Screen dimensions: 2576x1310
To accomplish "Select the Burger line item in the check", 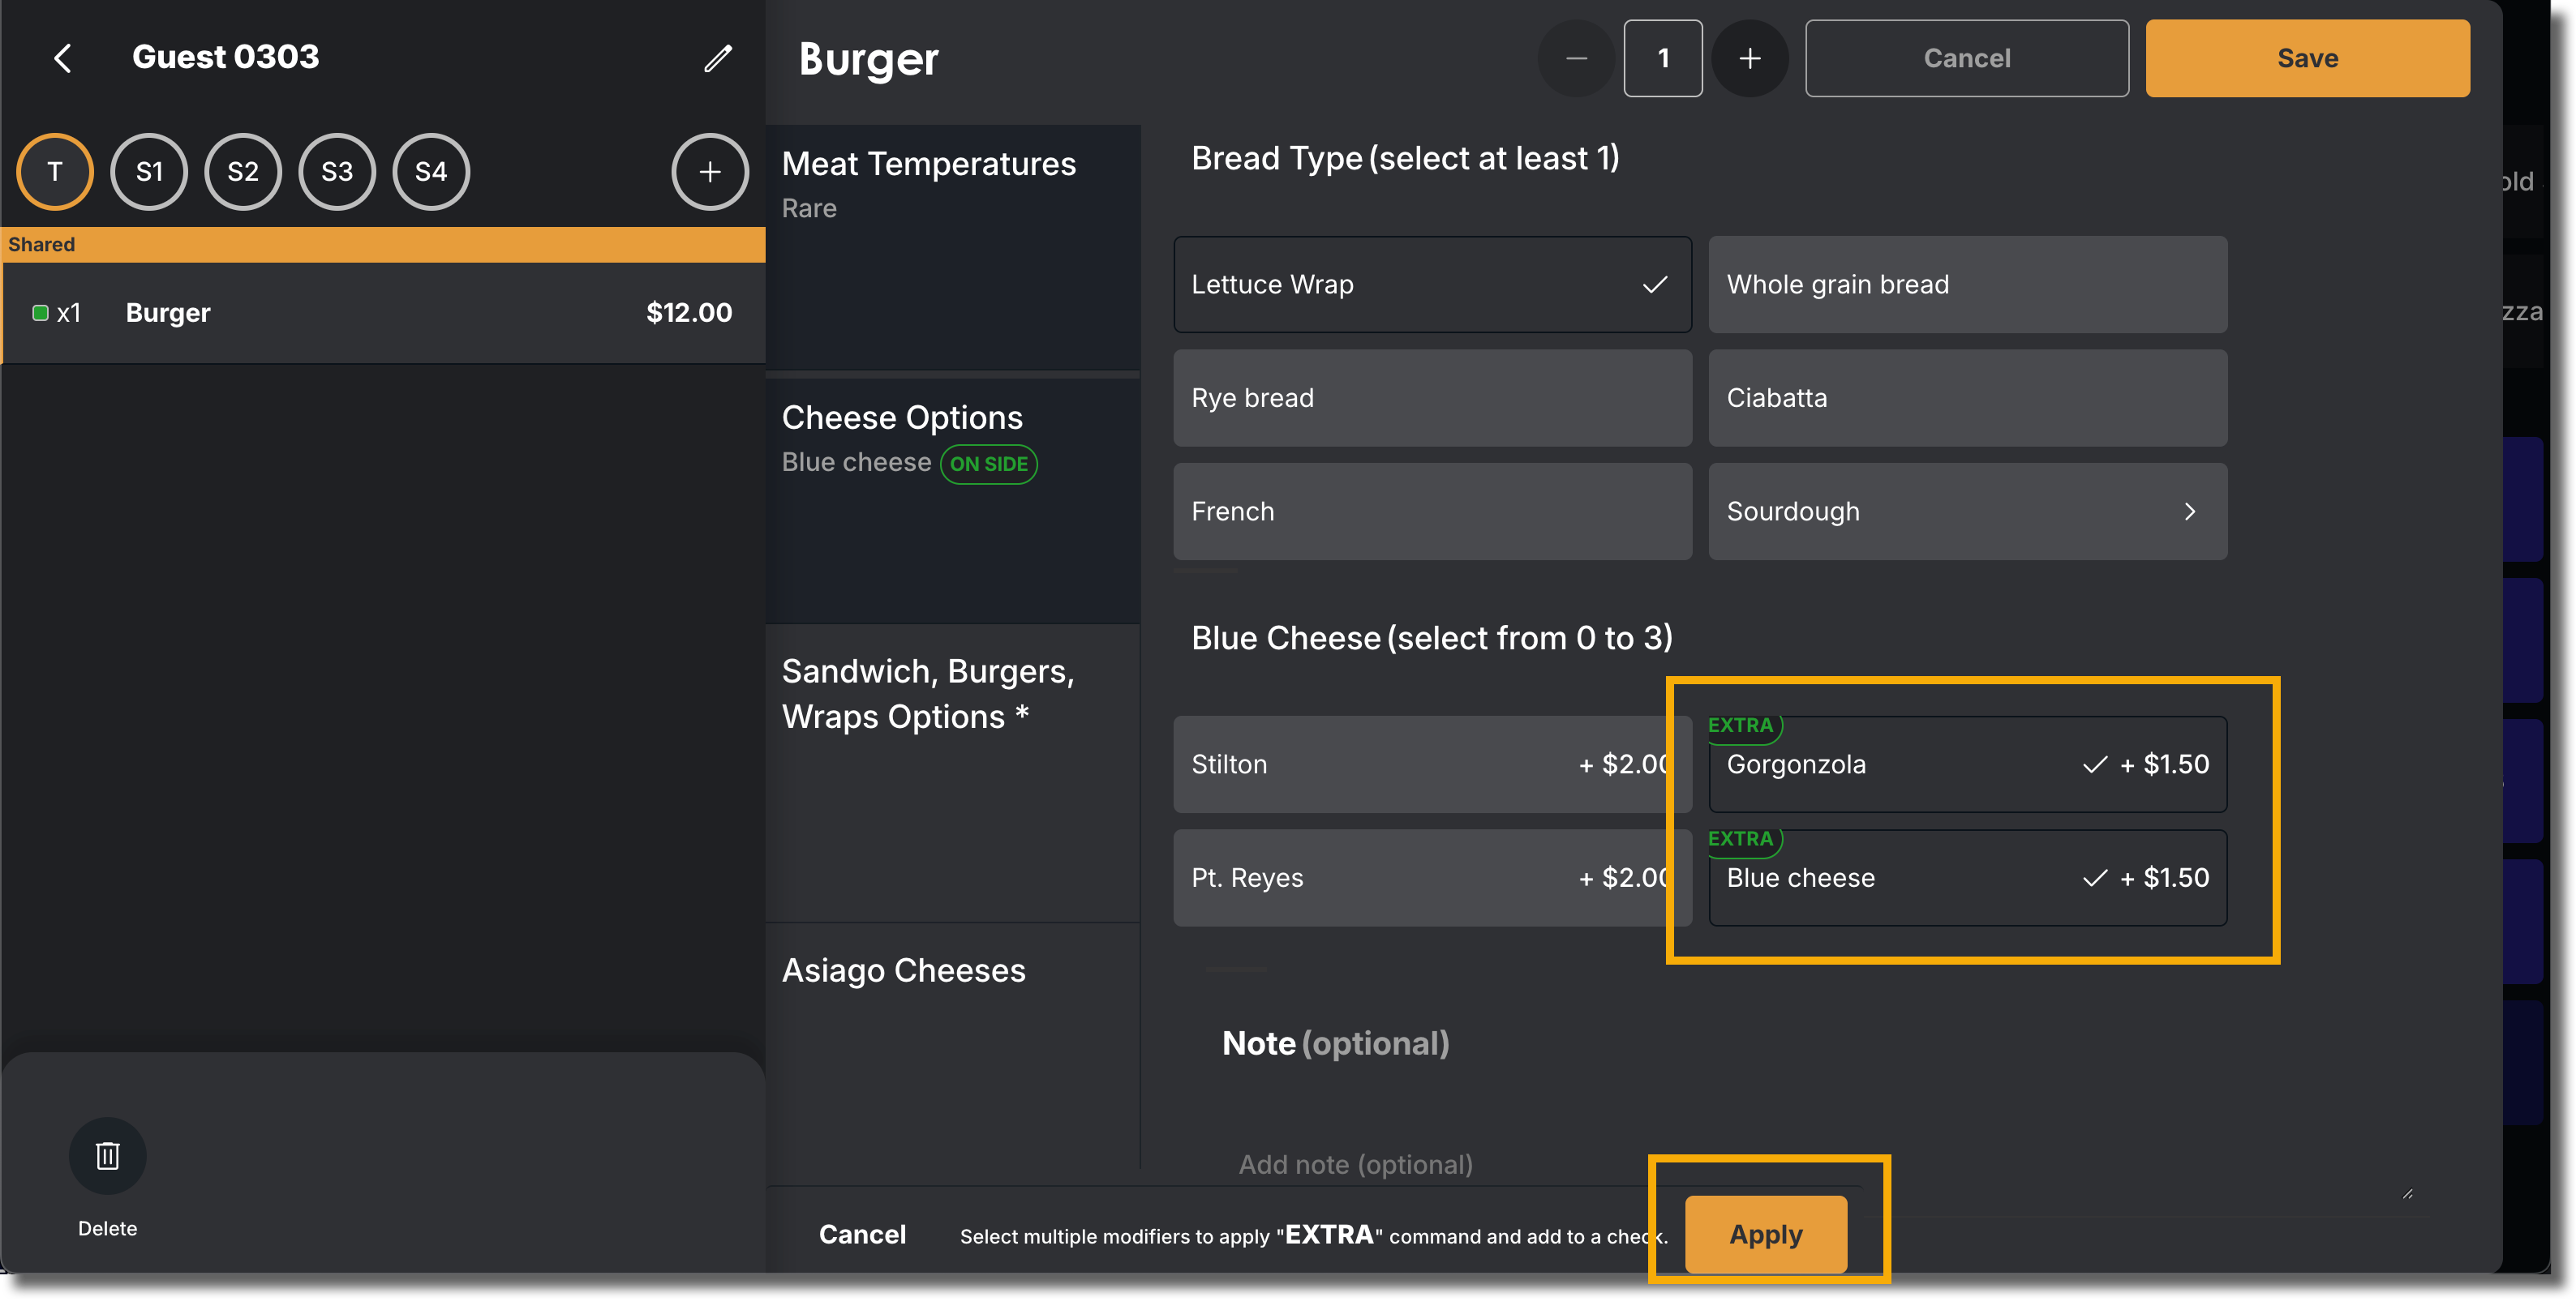I will 384,313.
